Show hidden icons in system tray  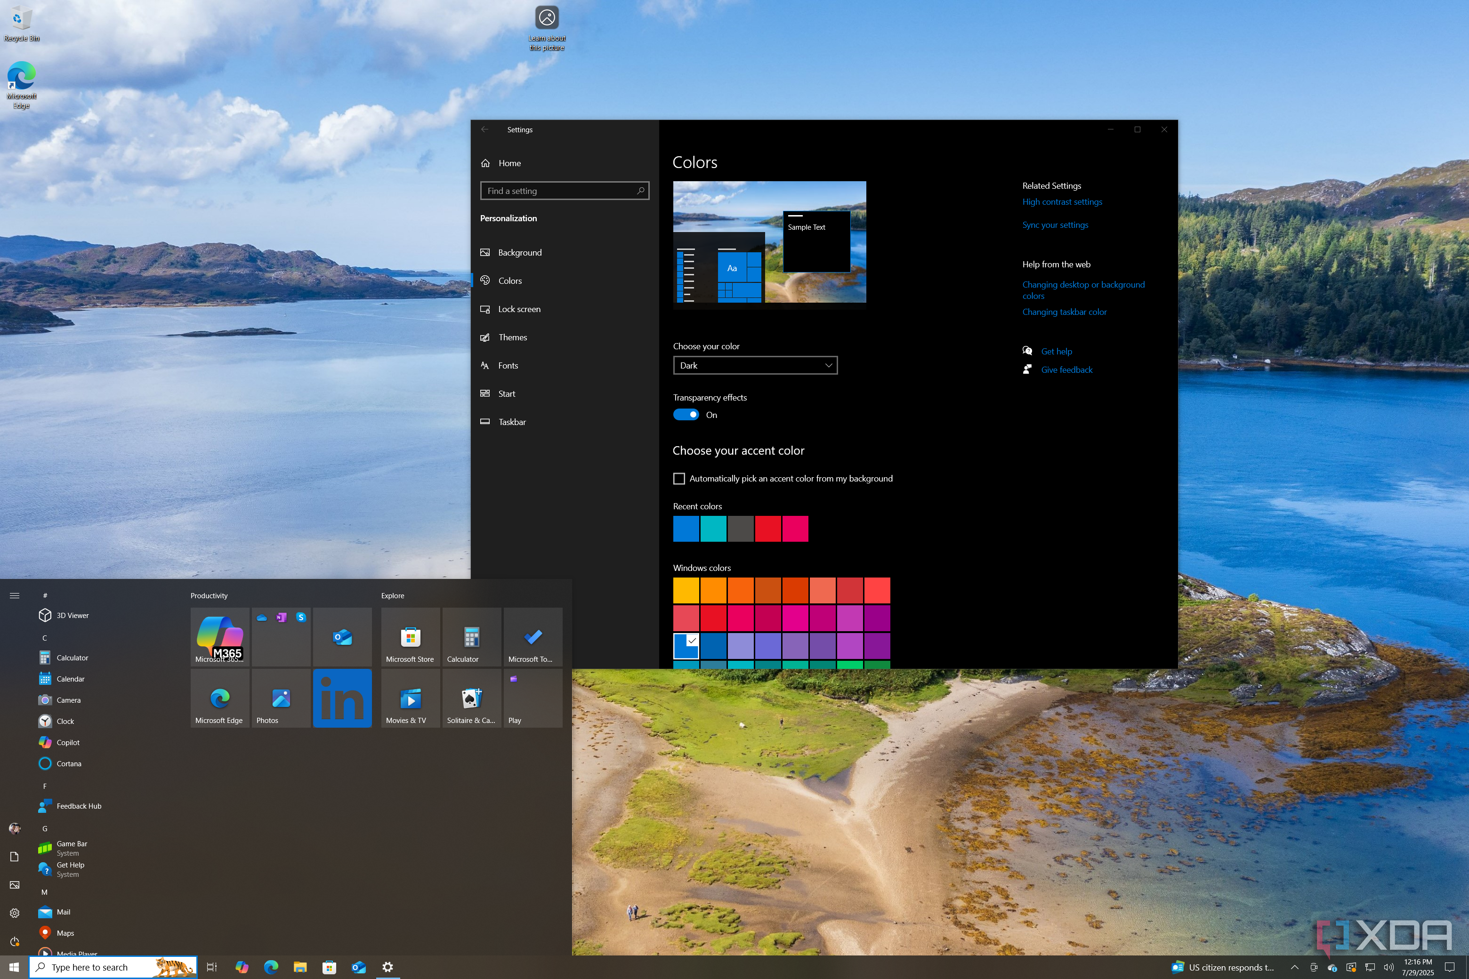1294,966
